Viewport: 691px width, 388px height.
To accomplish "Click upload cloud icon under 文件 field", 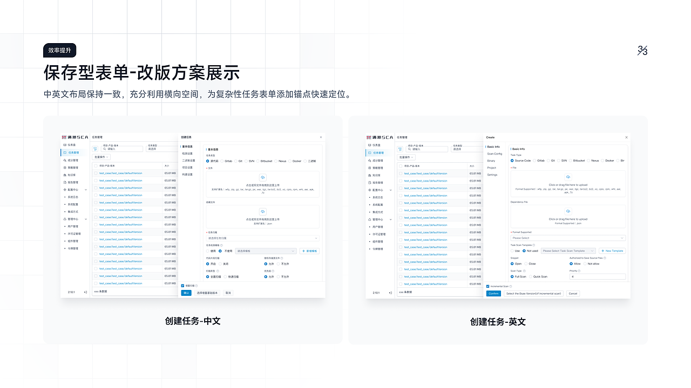I will [263, 177].
